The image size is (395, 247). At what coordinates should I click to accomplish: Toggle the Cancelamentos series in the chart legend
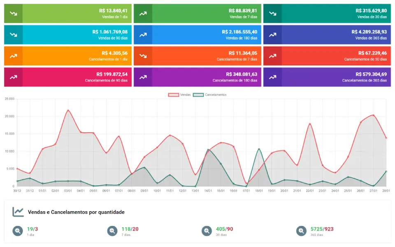pyautogui.click(x=209, y=95)
